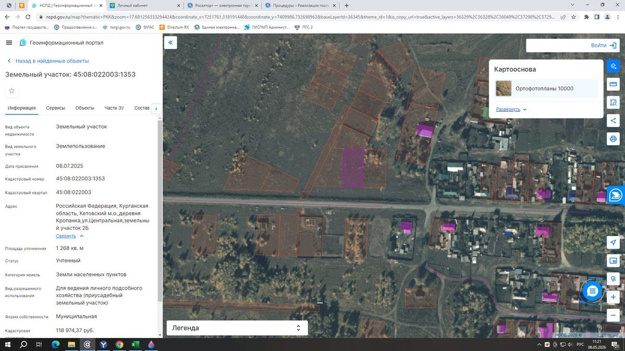Select the ruler measurement tool
625x351 pixels.
pos(613,84)
